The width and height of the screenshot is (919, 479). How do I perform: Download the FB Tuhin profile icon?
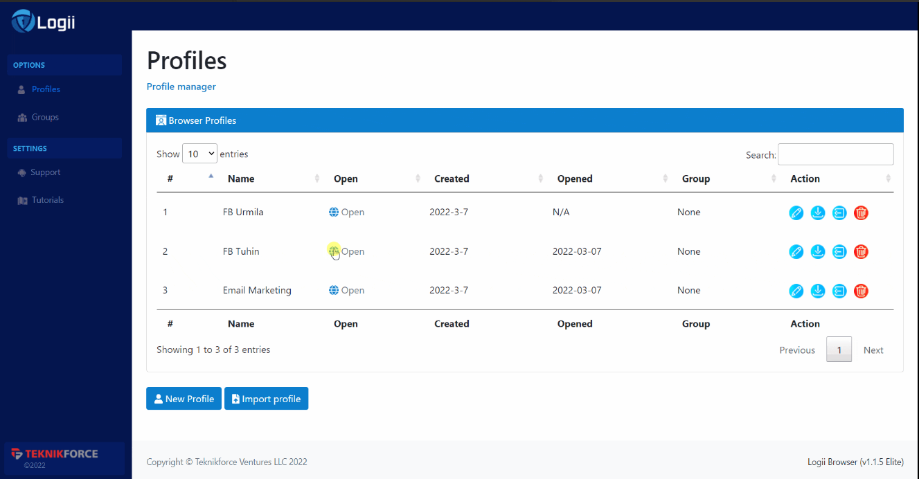[818, 251]
